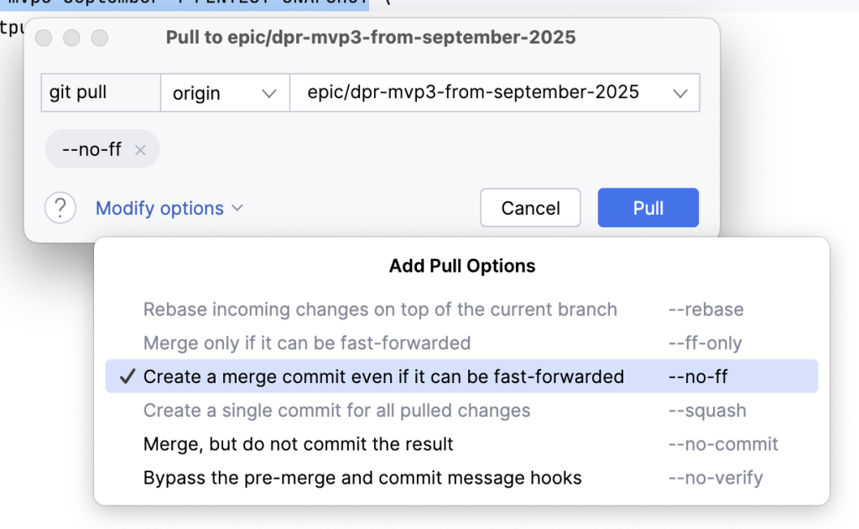This screenshot has width=859, height=529.
Task: Enable Bypass pre-merge hooks option
Action: pos(362,478)
